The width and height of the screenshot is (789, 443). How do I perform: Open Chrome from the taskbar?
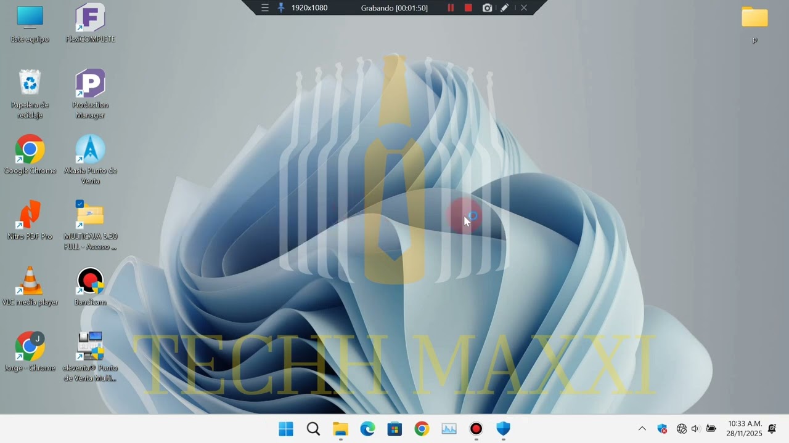[x=422, y=429]
